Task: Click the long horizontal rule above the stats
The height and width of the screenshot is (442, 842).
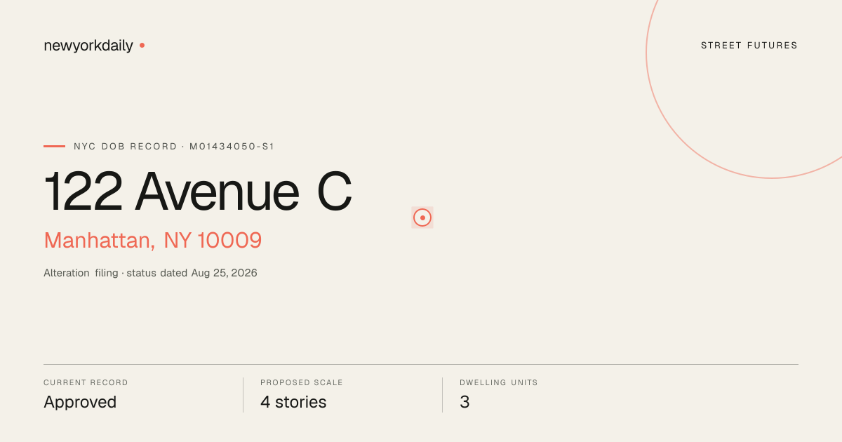Action: (x=421, y=364)
